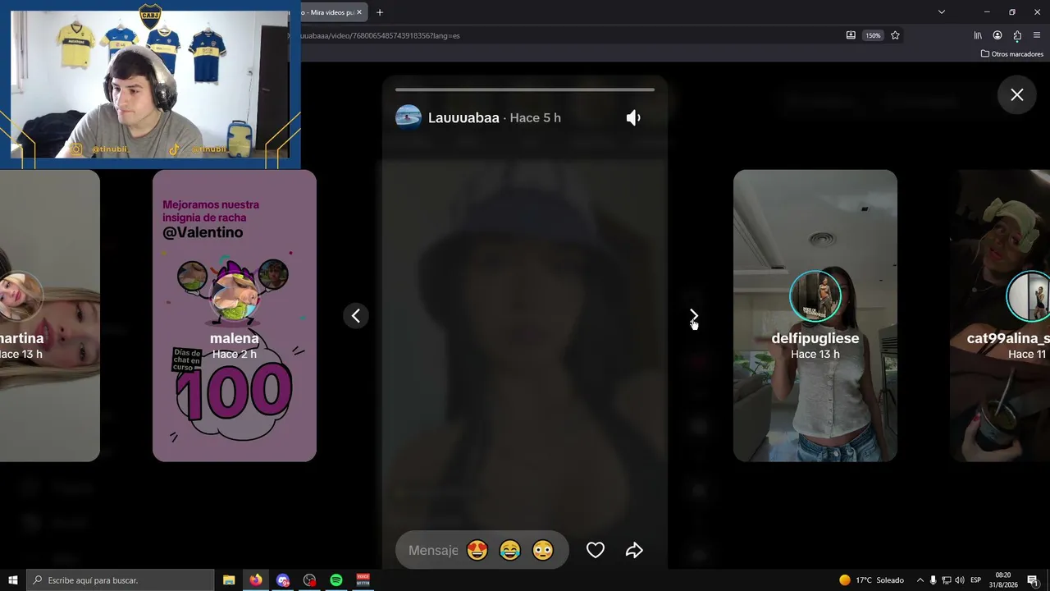Reset the 150% zoom level
1050x591 pixels.
tap(873, 35)
